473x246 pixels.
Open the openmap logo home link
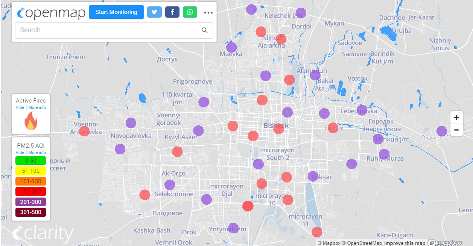[51, 13]
